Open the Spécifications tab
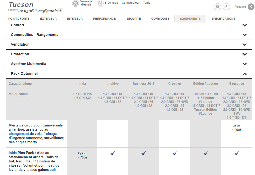 coord(223,19)
